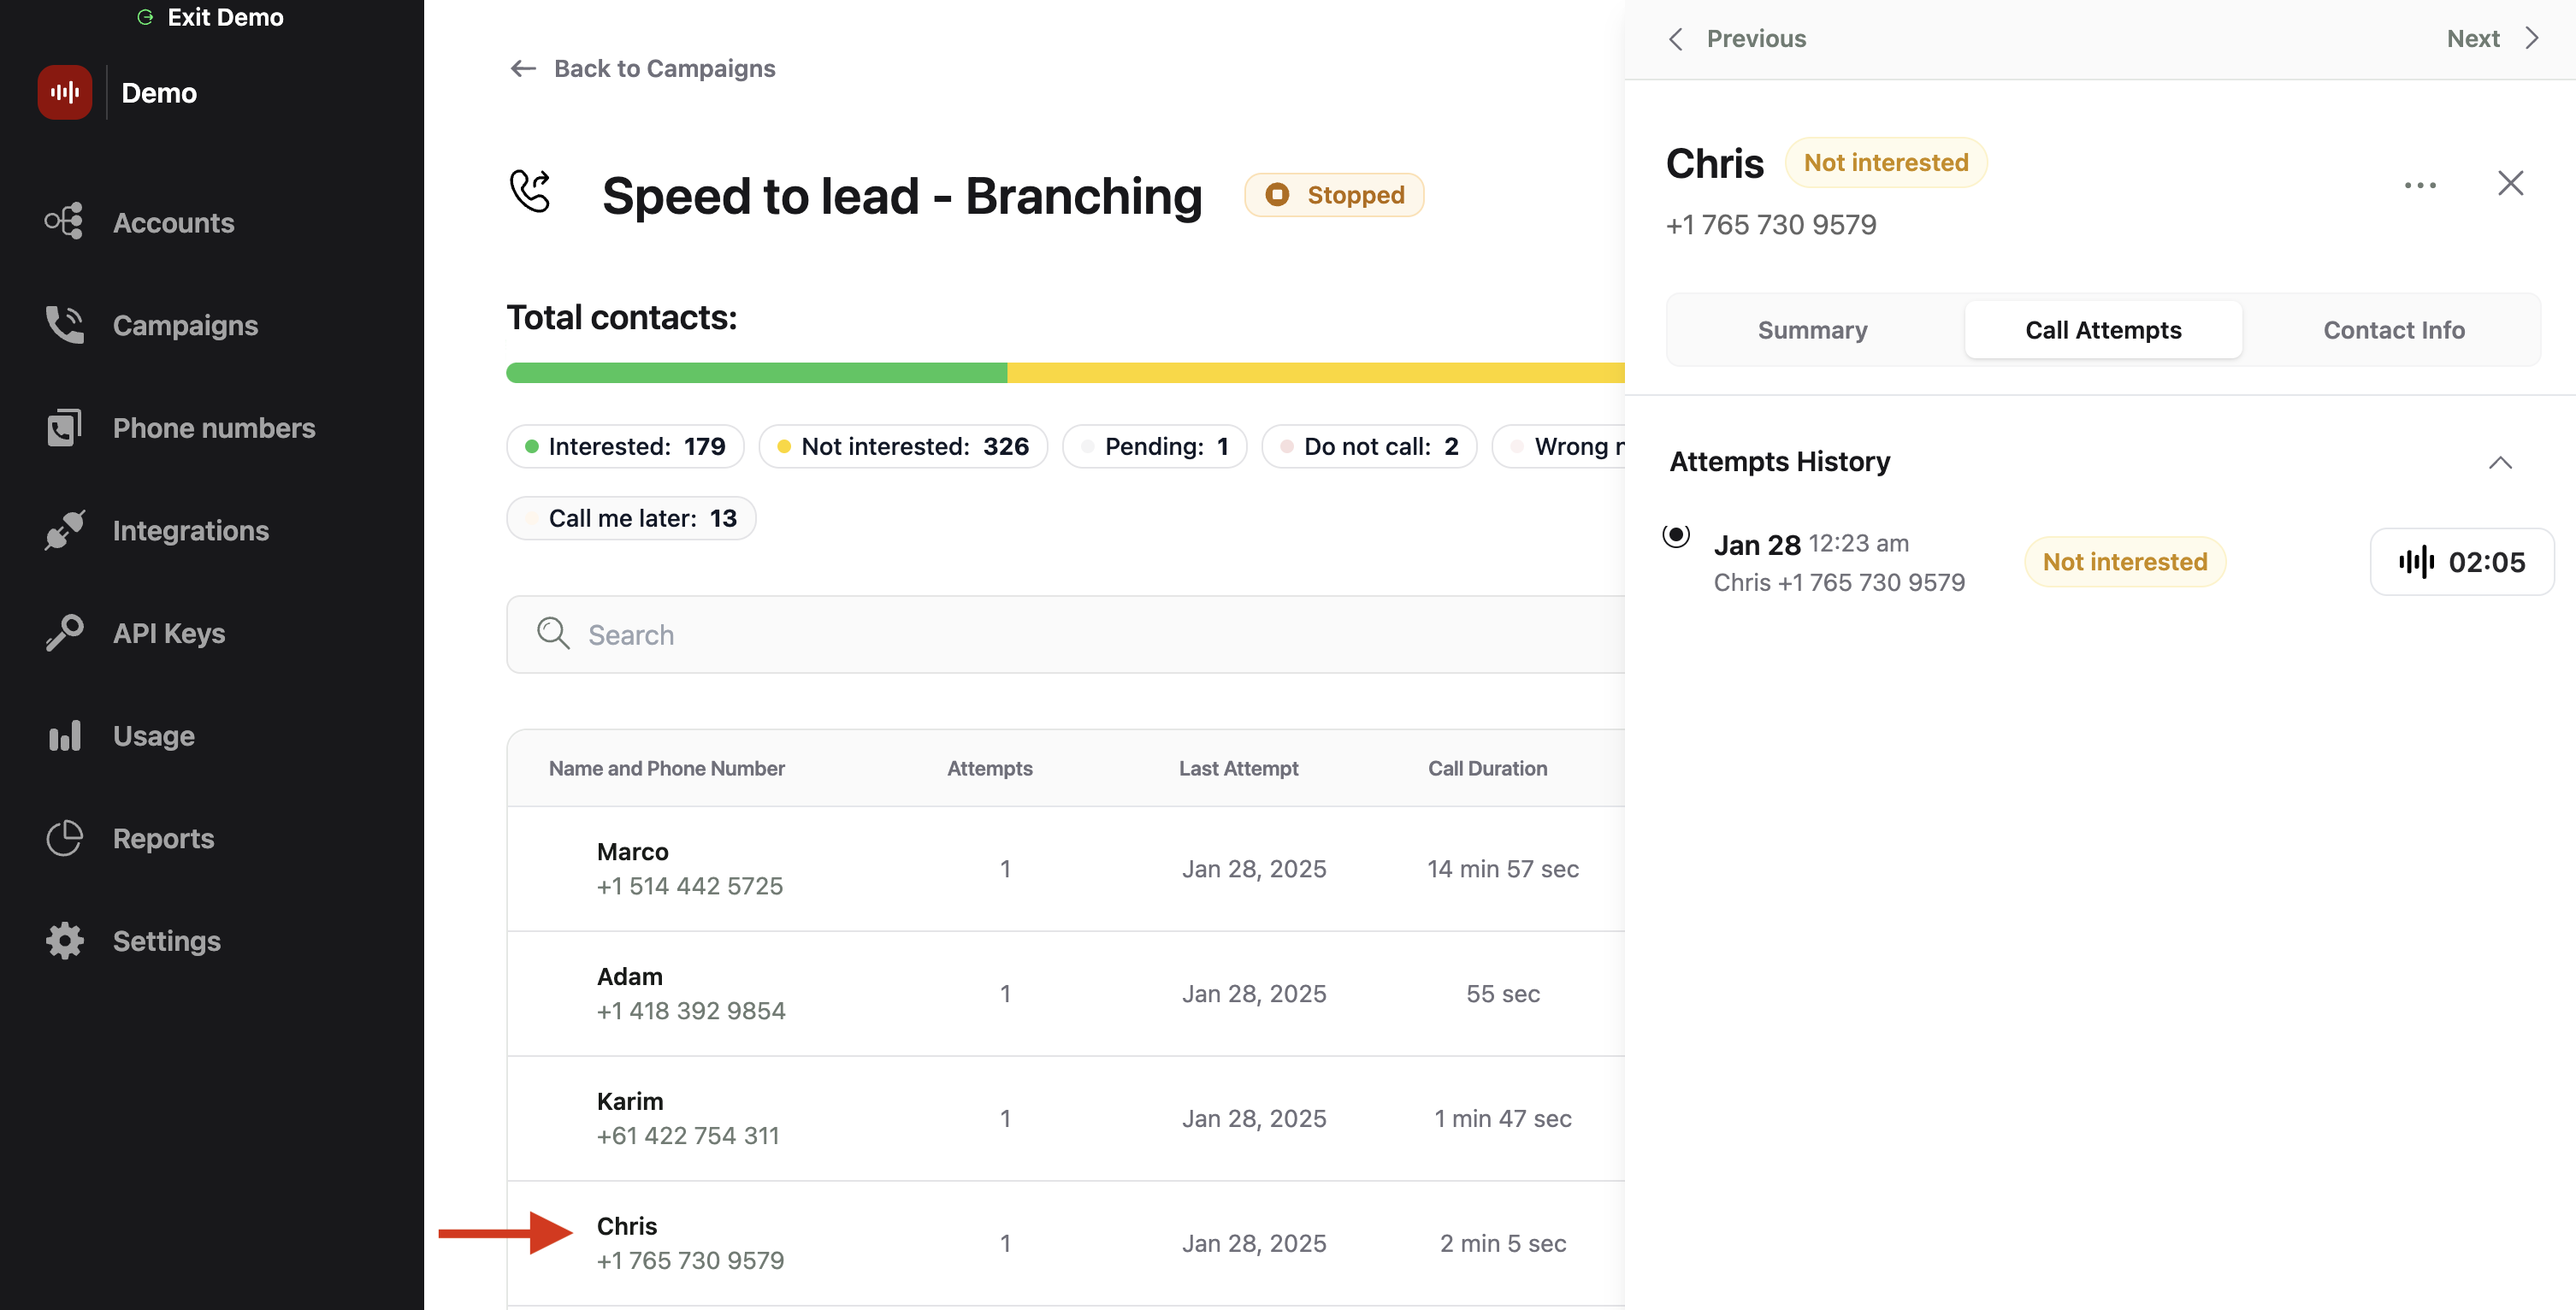
Task: Switch to the Contact Info tab
Action: click(x=2393, y=330)
